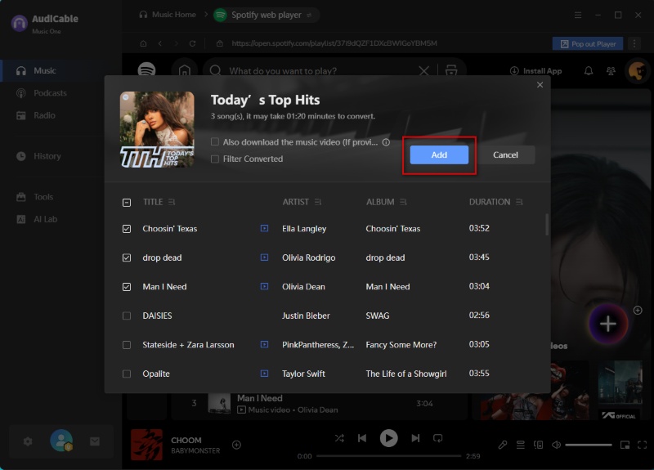Image resolution: width=654 pixels, height=470 pixels.
Task: Open Spotify browse icon
Action: pos(451,70)
